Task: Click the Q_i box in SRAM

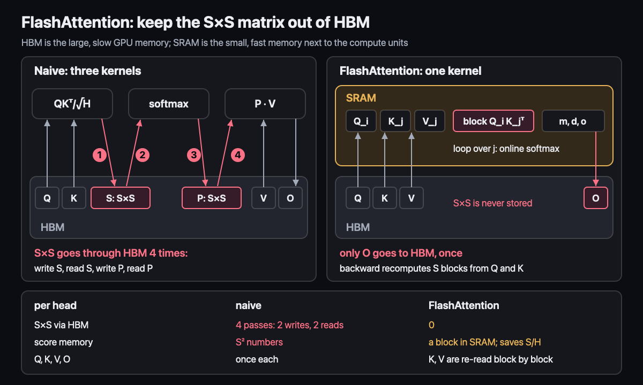Action: tap(362, 121)
